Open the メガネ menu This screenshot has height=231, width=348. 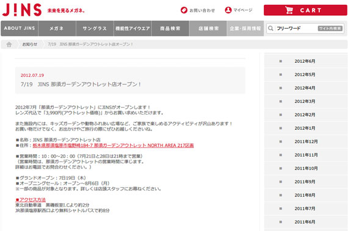[57, 29]
